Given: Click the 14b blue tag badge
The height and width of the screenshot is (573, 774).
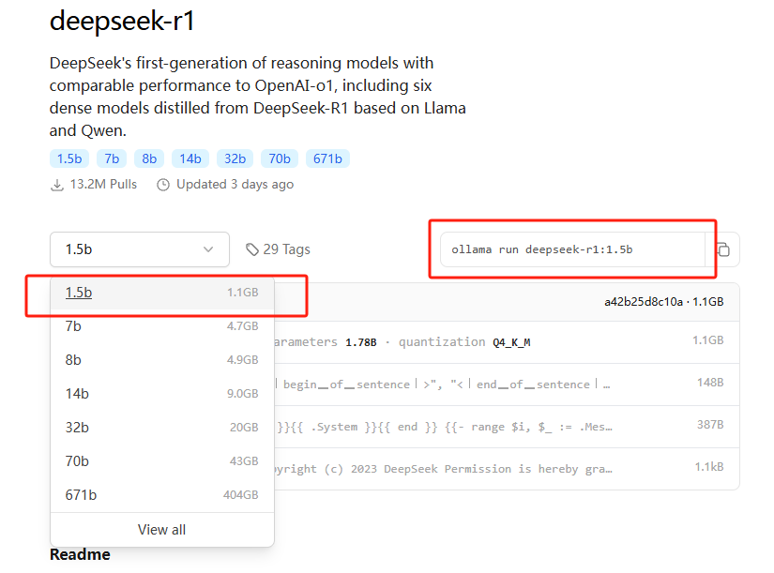Looking at the screenshot, I should (190, 158).
